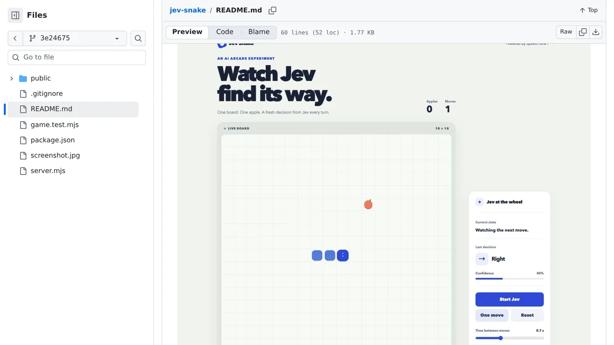Go back using the left arrow button
614x345 pixels.
(x=15, y=38)
